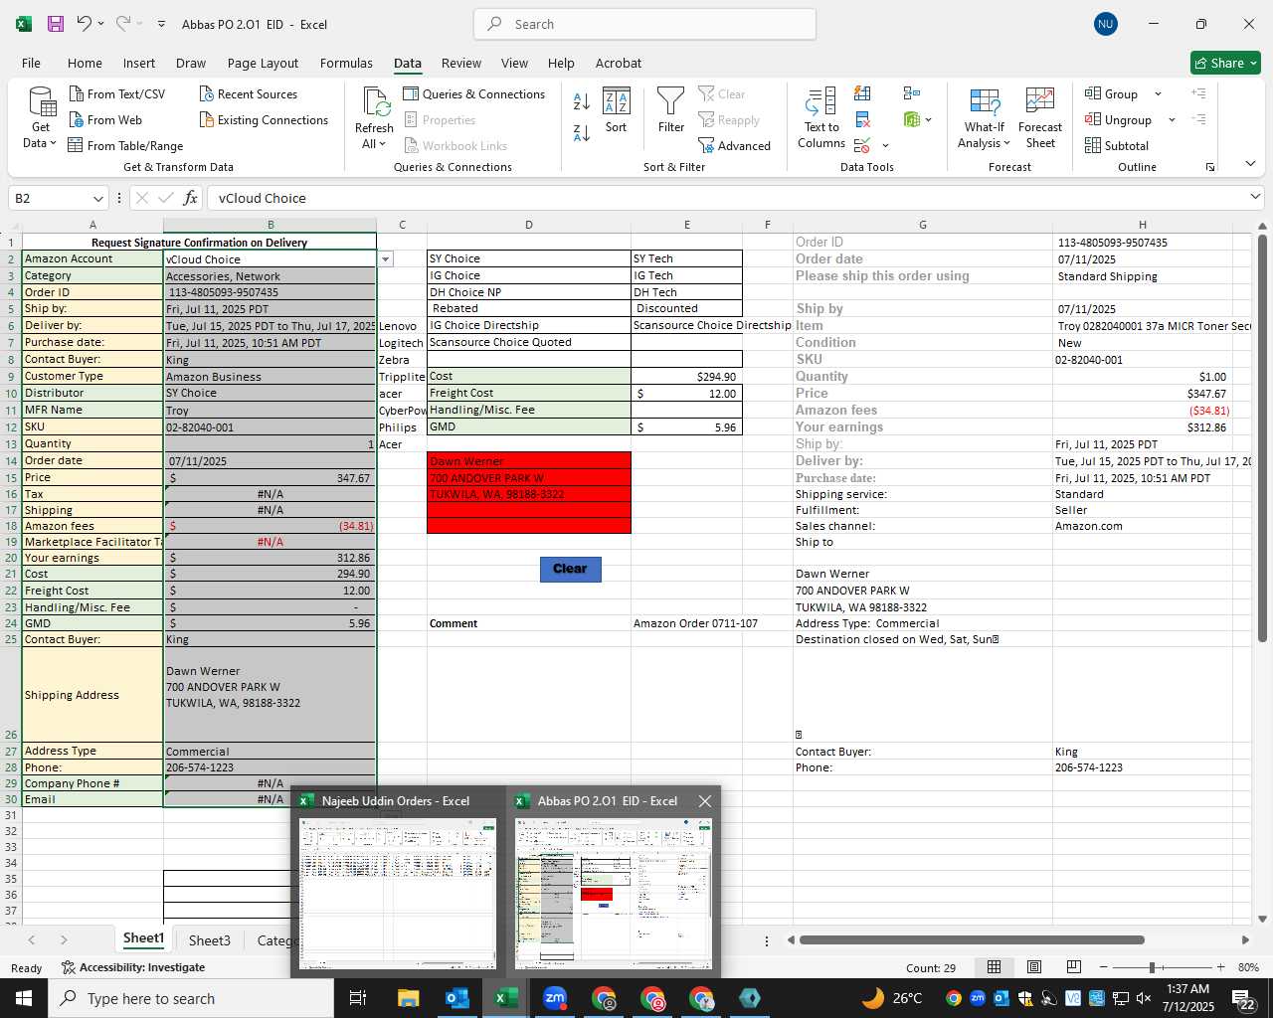Choose From Web import

coord(105,119)
